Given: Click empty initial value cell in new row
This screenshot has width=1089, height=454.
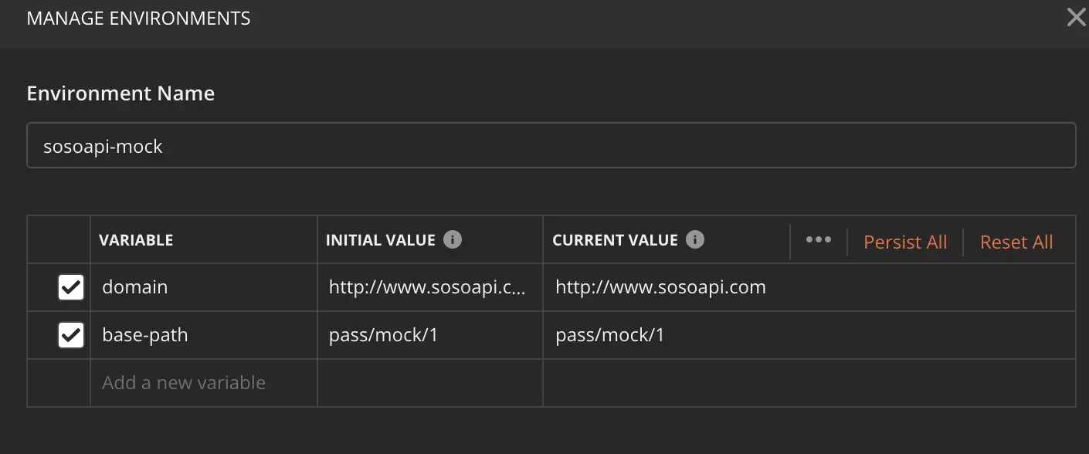Looking at the screenshot, I should [x=429, y=383].
